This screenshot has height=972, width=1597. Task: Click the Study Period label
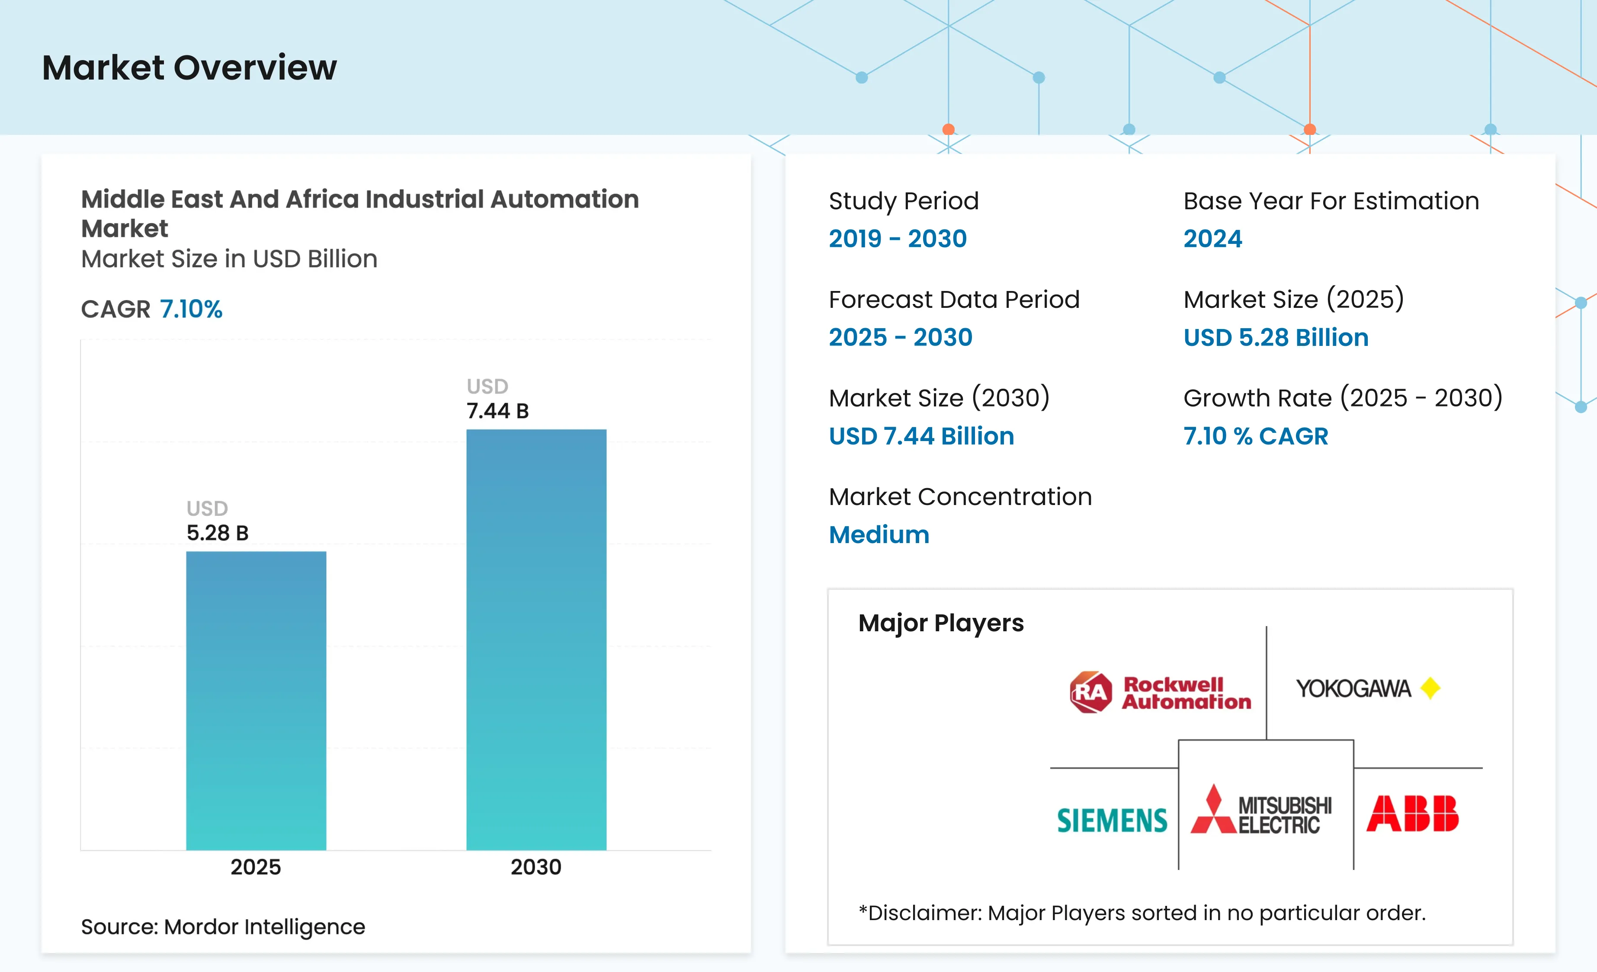coord(904,201)
